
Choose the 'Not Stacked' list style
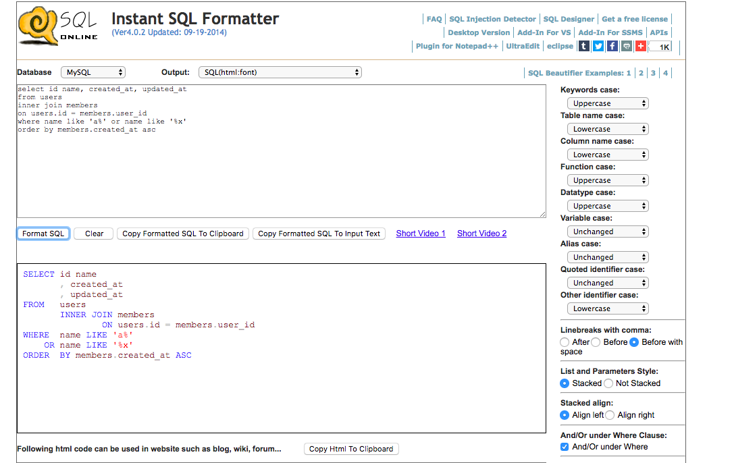tap(608, 383)
